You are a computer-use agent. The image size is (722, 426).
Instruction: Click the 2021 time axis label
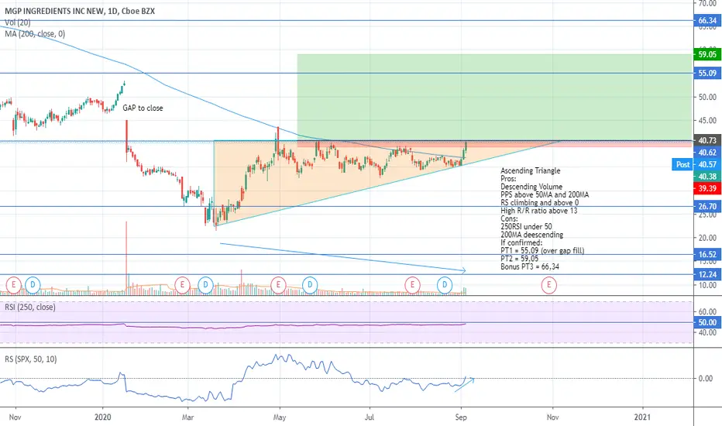642,417
